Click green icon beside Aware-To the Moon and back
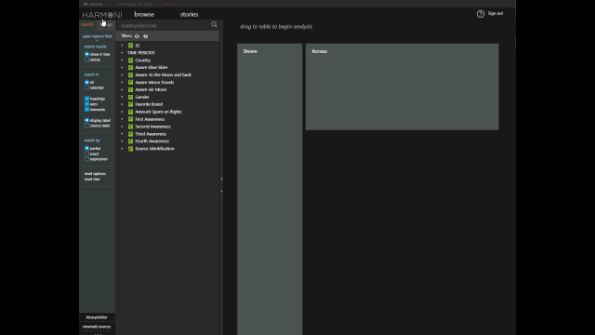Image resolution: width=595 pixels, height=335 pixels. [130, 74]
